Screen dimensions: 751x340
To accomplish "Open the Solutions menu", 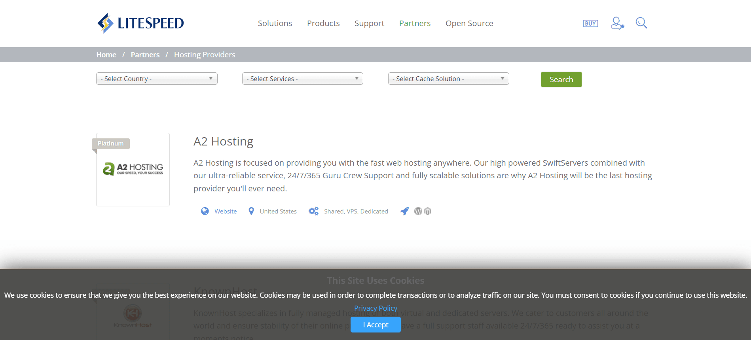I will (275, 23).
